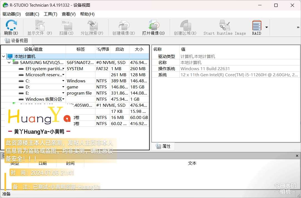The height and width of the screenshot is (198, 301).
Task: Open dropdown arrow on E: row
Action: [63, 93]
